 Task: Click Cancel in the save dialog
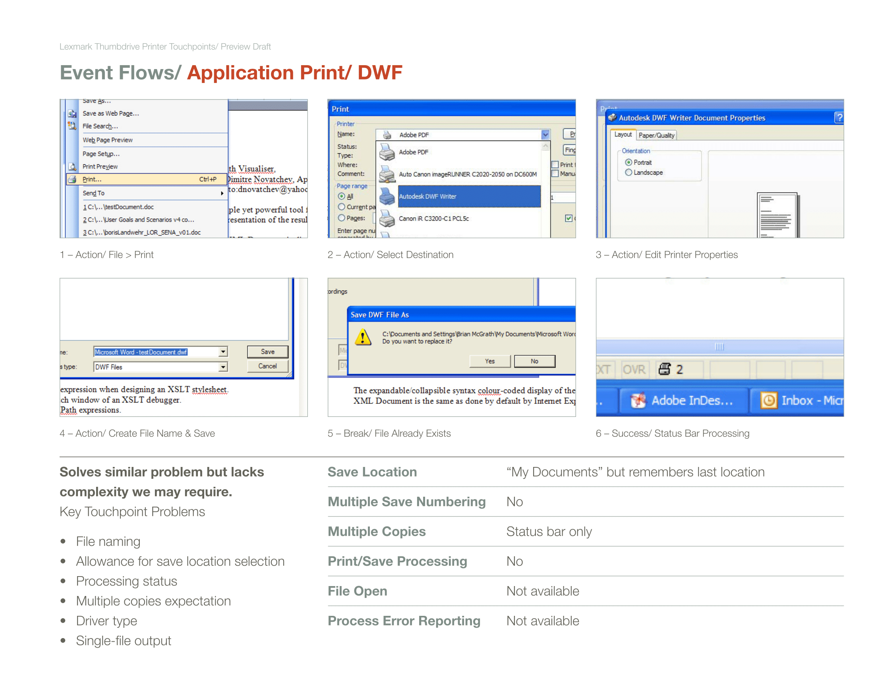click(268, 366)
